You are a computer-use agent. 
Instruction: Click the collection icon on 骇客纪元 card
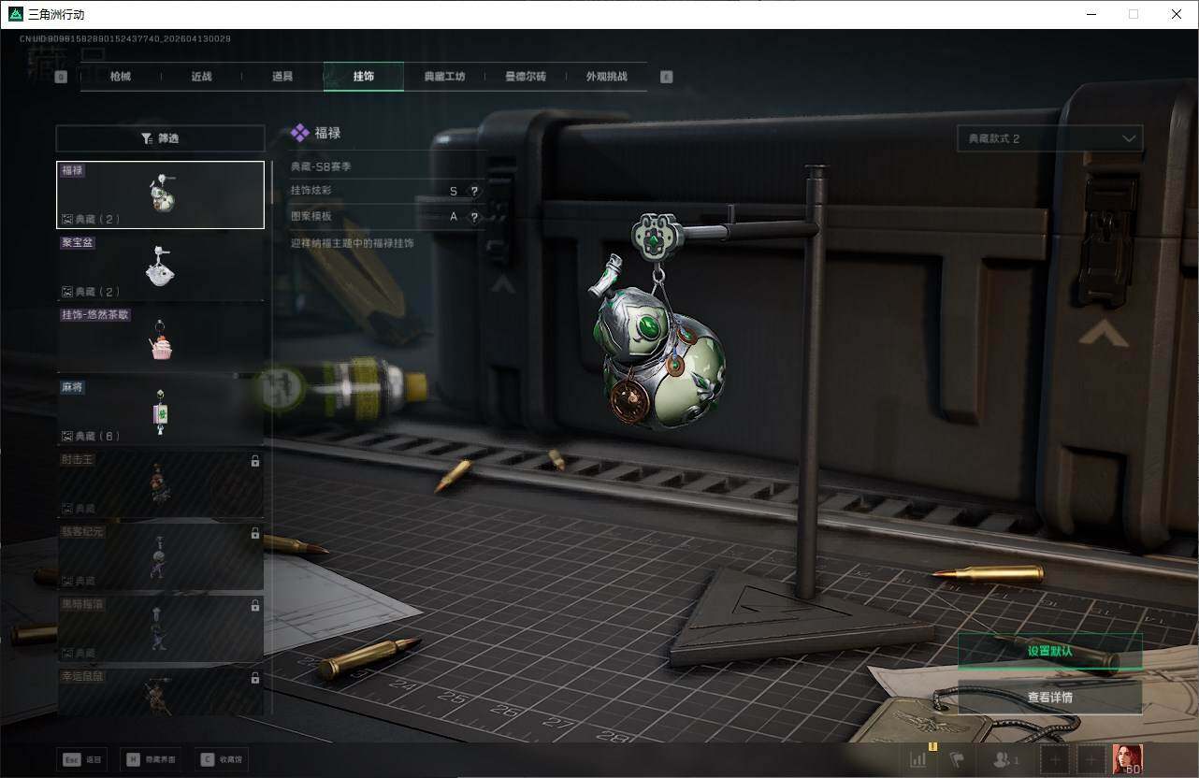coord(67,581)
